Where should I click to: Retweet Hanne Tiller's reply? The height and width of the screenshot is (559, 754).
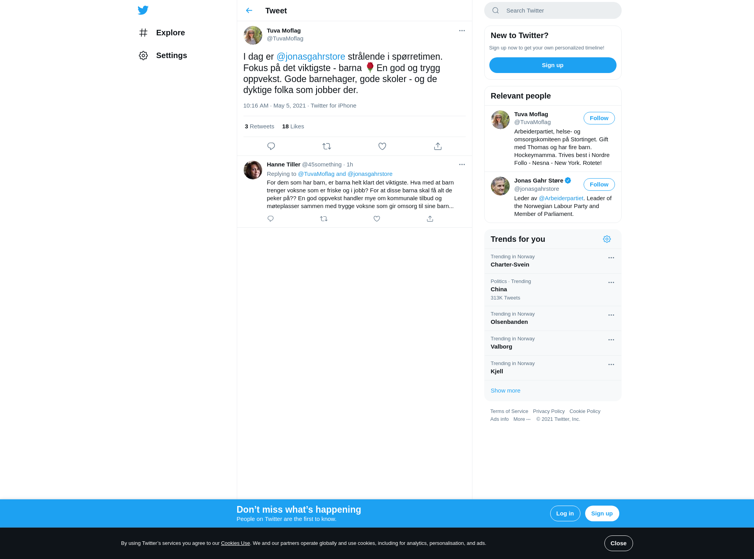(x=324, y=219)
